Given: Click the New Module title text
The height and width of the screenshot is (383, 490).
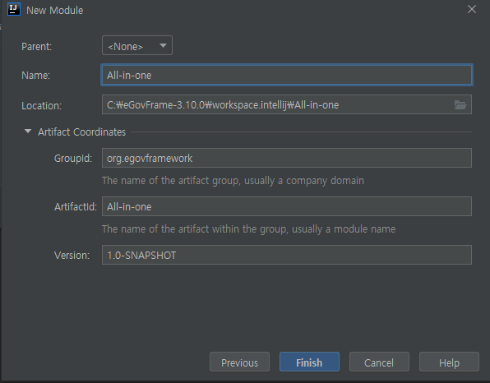Looking at the screenshot, I should (x=55, y=11).
